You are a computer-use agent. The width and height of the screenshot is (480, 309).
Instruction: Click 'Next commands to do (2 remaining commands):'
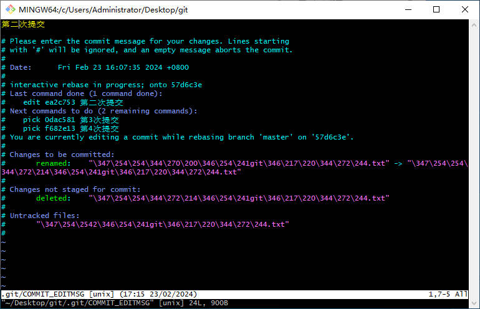pyautogui.click(x=100, y=111)
